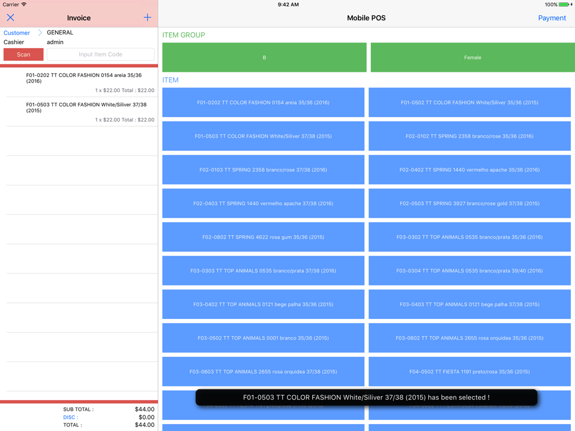This screenshot has width=575, height=431.
Task: Add item F03-0403 bege palha 37/38
Action: (x=470, y=305)
